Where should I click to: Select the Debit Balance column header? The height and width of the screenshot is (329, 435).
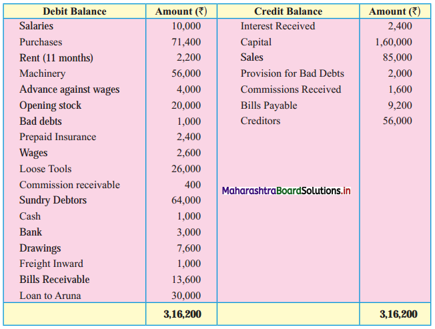[74, 11]
